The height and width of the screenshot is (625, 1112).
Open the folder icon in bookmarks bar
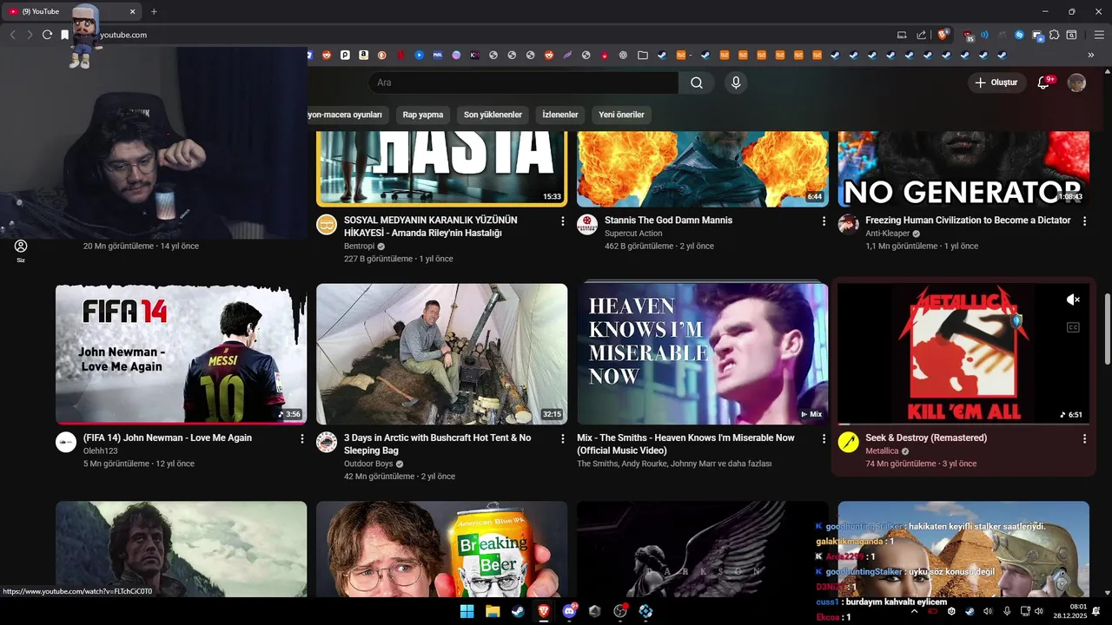coord(643,55)
